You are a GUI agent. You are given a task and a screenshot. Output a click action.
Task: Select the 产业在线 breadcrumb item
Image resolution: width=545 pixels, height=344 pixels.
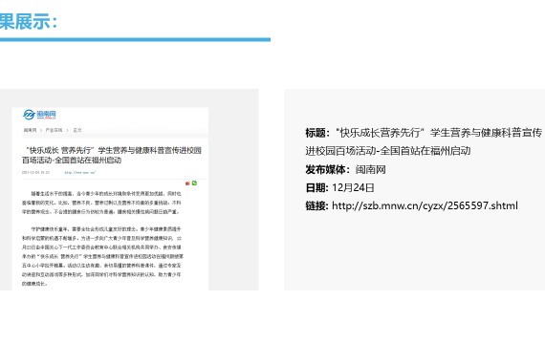coord(54,130)
